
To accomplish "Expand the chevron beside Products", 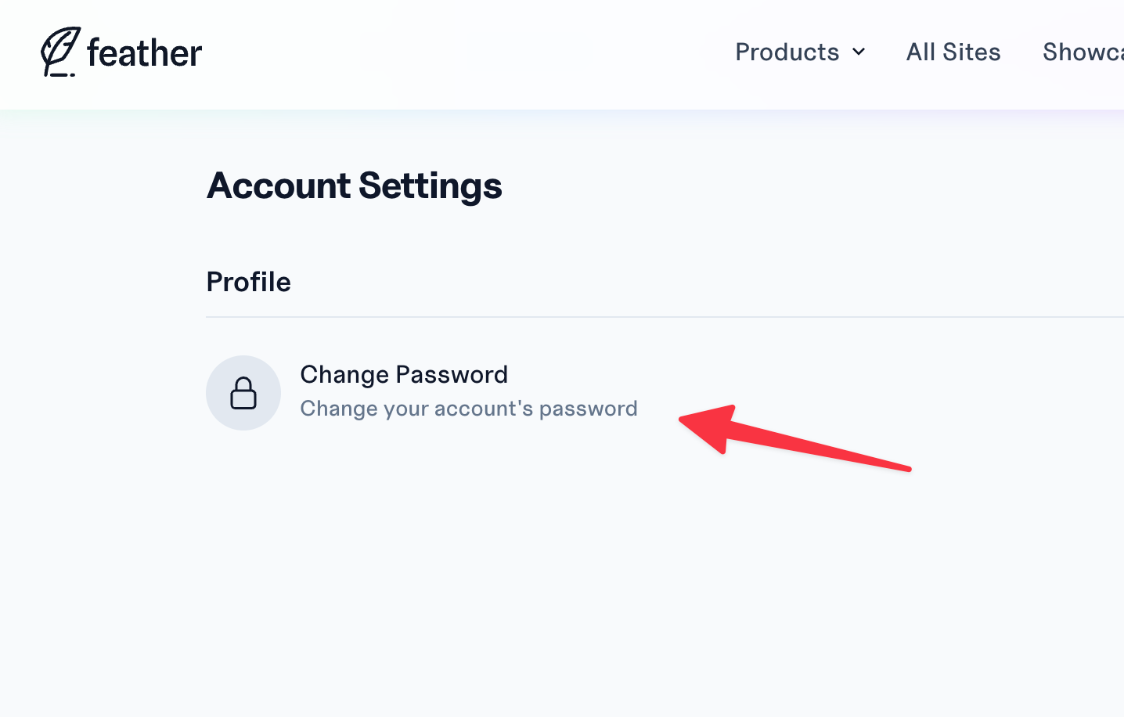I will point(859,52).
